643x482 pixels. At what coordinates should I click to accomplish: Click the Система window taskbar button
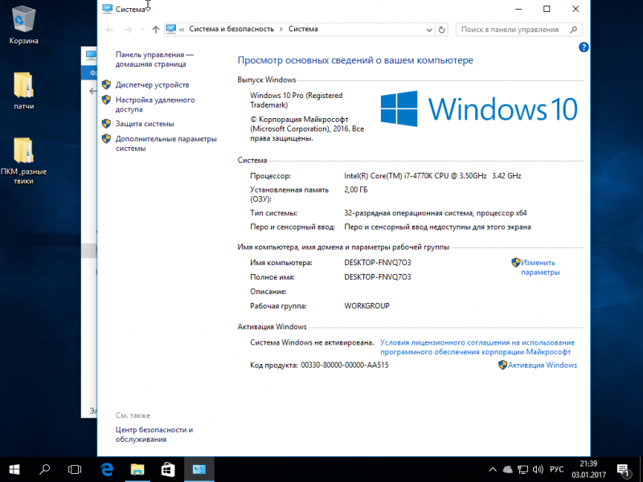click(x=199, y=469)
